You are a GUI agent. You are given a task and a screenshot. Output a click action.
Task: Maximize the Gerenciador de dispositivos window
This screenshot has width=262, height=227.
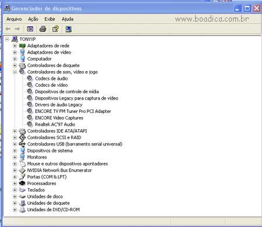click(x=247, y=8)
